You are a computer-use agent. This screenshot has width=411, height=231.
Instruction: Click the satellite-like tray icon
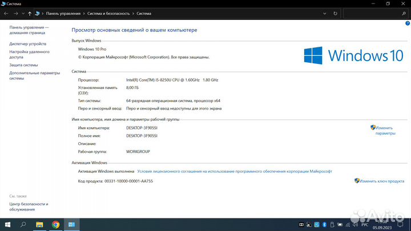(309, 225)
